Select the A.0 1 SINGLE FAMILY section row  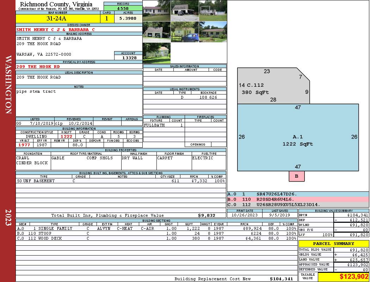click(157, 228)
